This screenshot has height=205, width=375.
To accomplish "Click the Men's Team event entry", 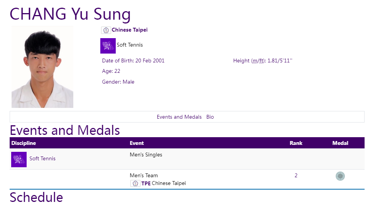I will (144, 175).
